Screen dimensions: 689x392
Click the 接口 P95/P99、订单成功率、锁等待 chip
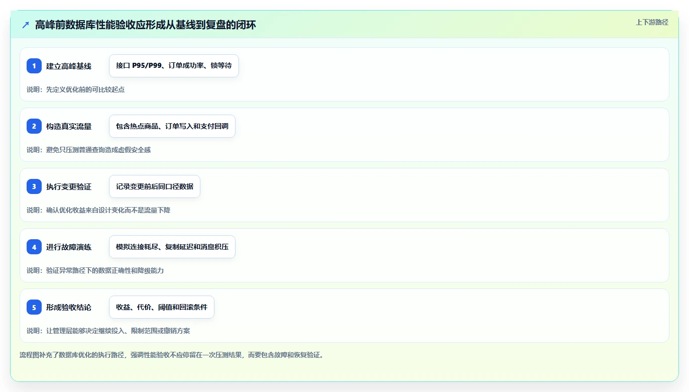click(174, 66)
